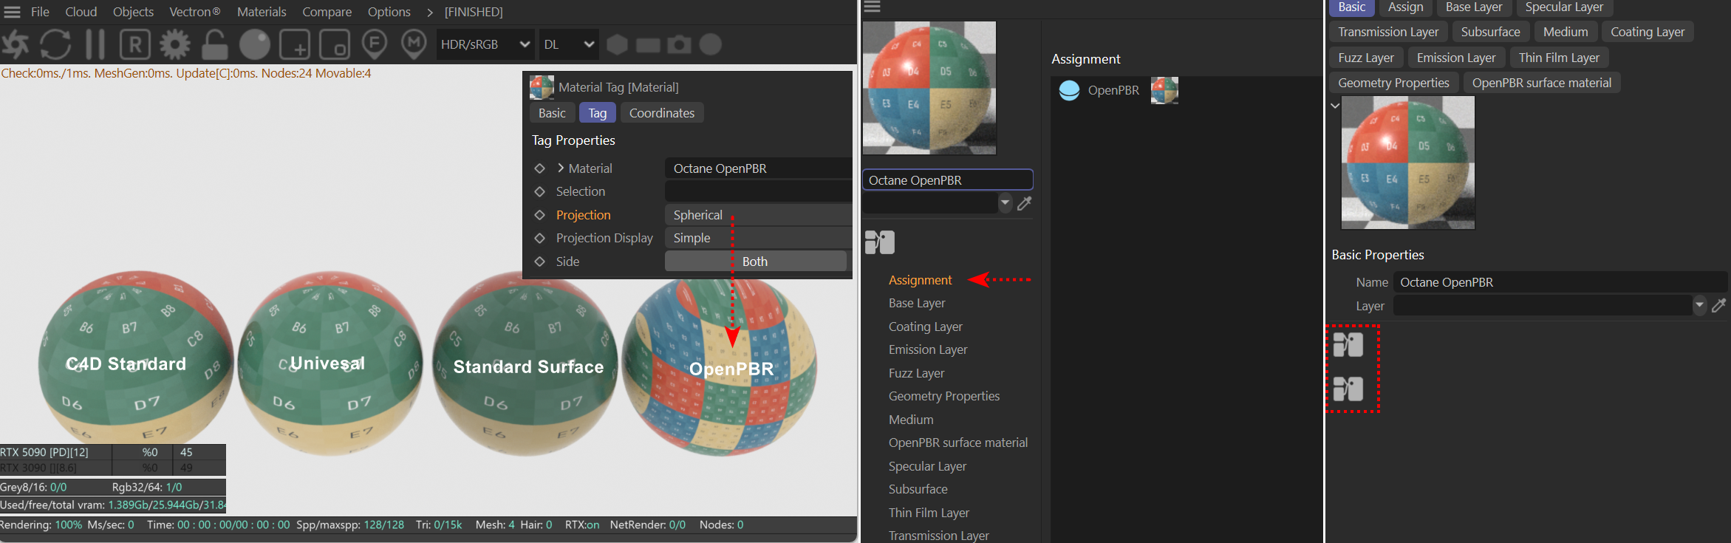Open Octane settings with the gear icon
The width and height of the screenshot is (1731, 543).
coord(175,44)
